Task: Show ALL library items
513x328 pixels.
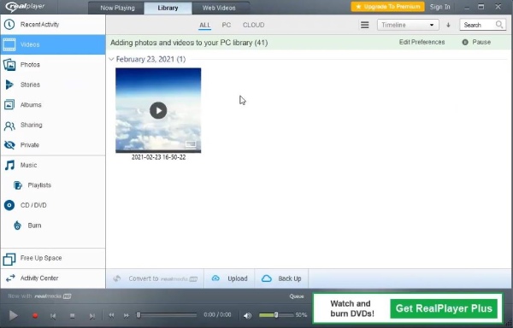Action: (x=205, y=25)
